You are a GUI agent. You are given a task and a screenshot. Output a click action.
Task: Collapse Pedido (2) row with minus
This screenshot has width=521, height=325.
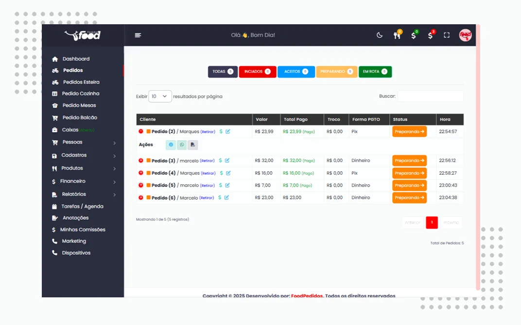141,131
